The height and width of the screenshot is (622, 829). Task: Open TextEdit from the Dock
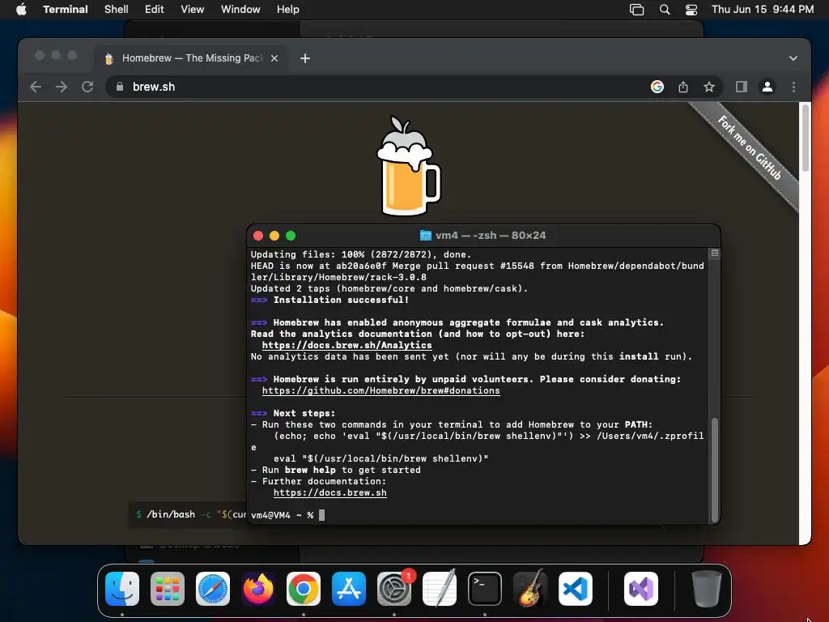(x=440, y=589)
